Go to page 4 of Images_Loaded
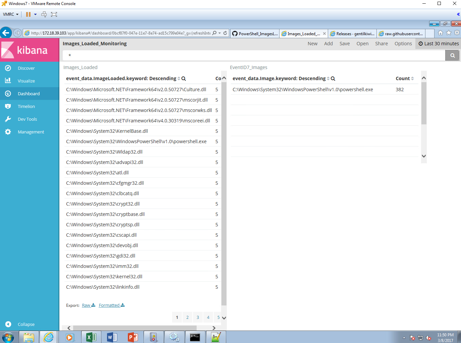461x343 pixels. pyautogui.click(x=208, y=317)
